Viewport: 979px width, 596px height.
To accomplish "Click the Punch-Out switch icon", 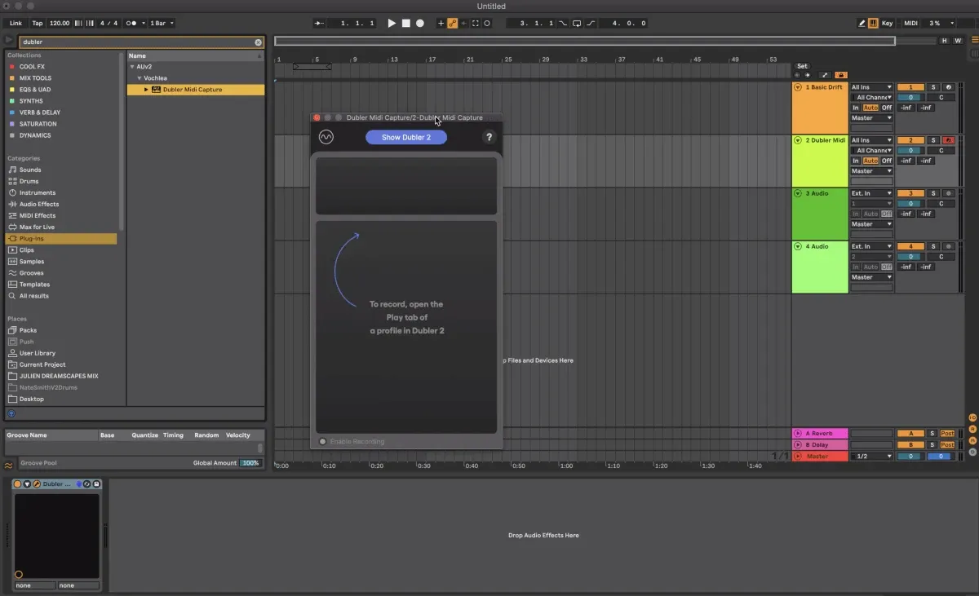I will (591, 24).
